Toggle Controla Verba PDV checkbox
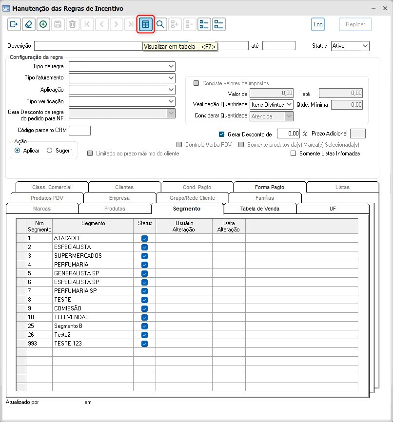Screen dimensions: 393x422 tap(179, 145)
